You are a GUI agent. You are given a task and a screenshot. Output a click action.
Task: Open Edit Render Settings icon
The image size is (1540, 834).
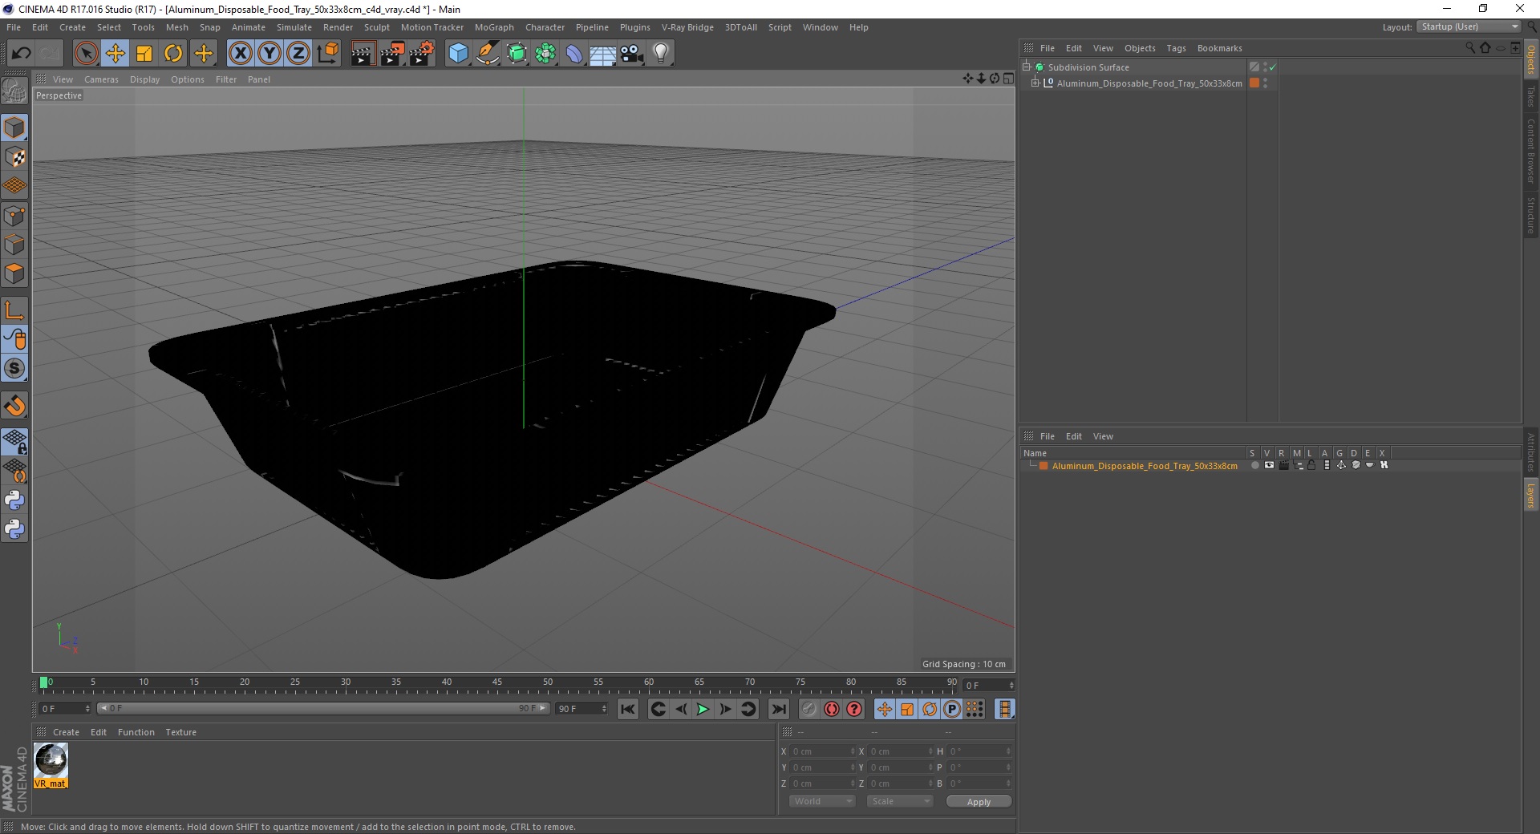tap(421, 54)
